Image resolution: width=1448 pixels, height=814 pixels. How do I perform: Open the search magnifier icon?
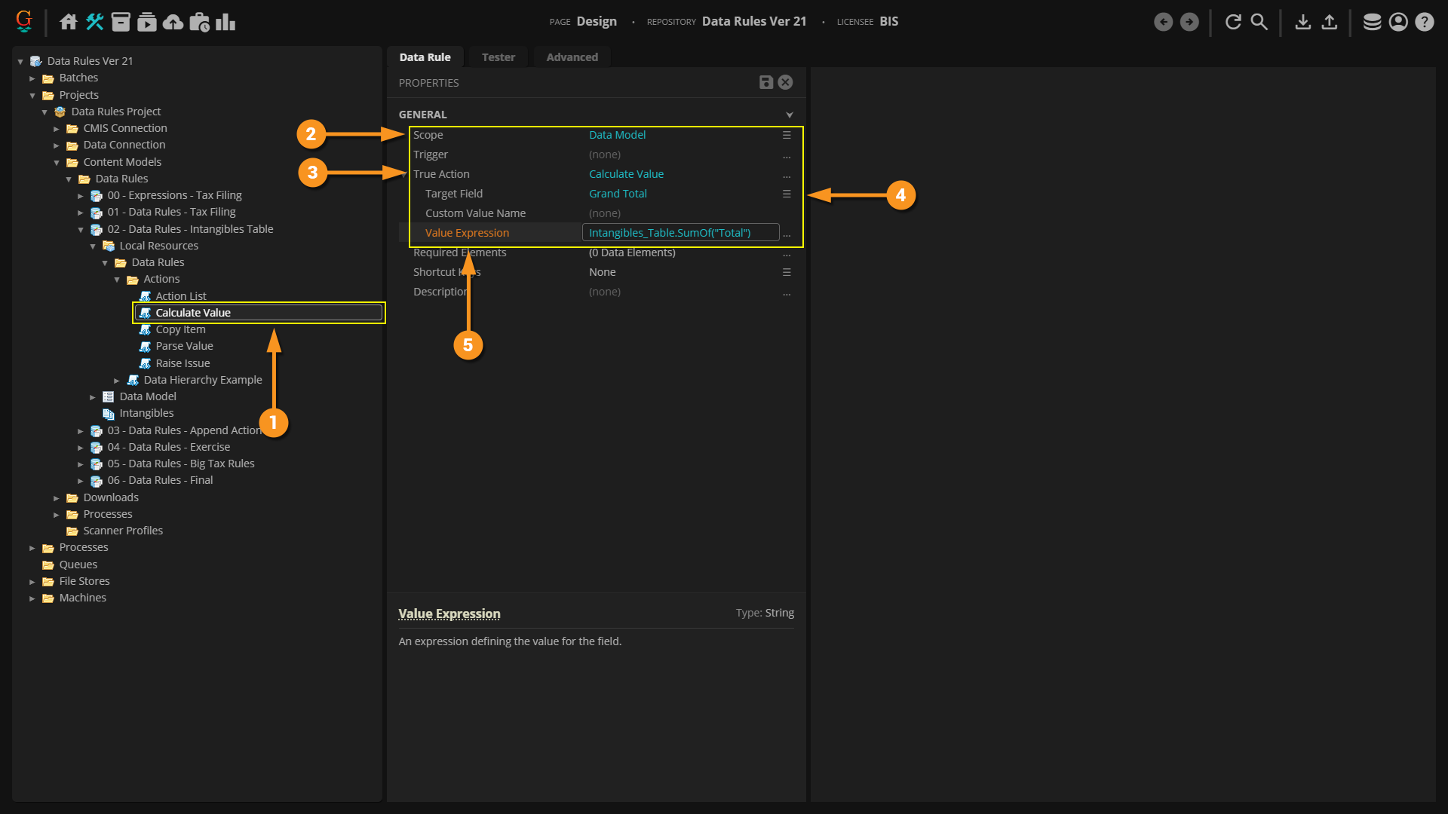tap(1259, 22)
